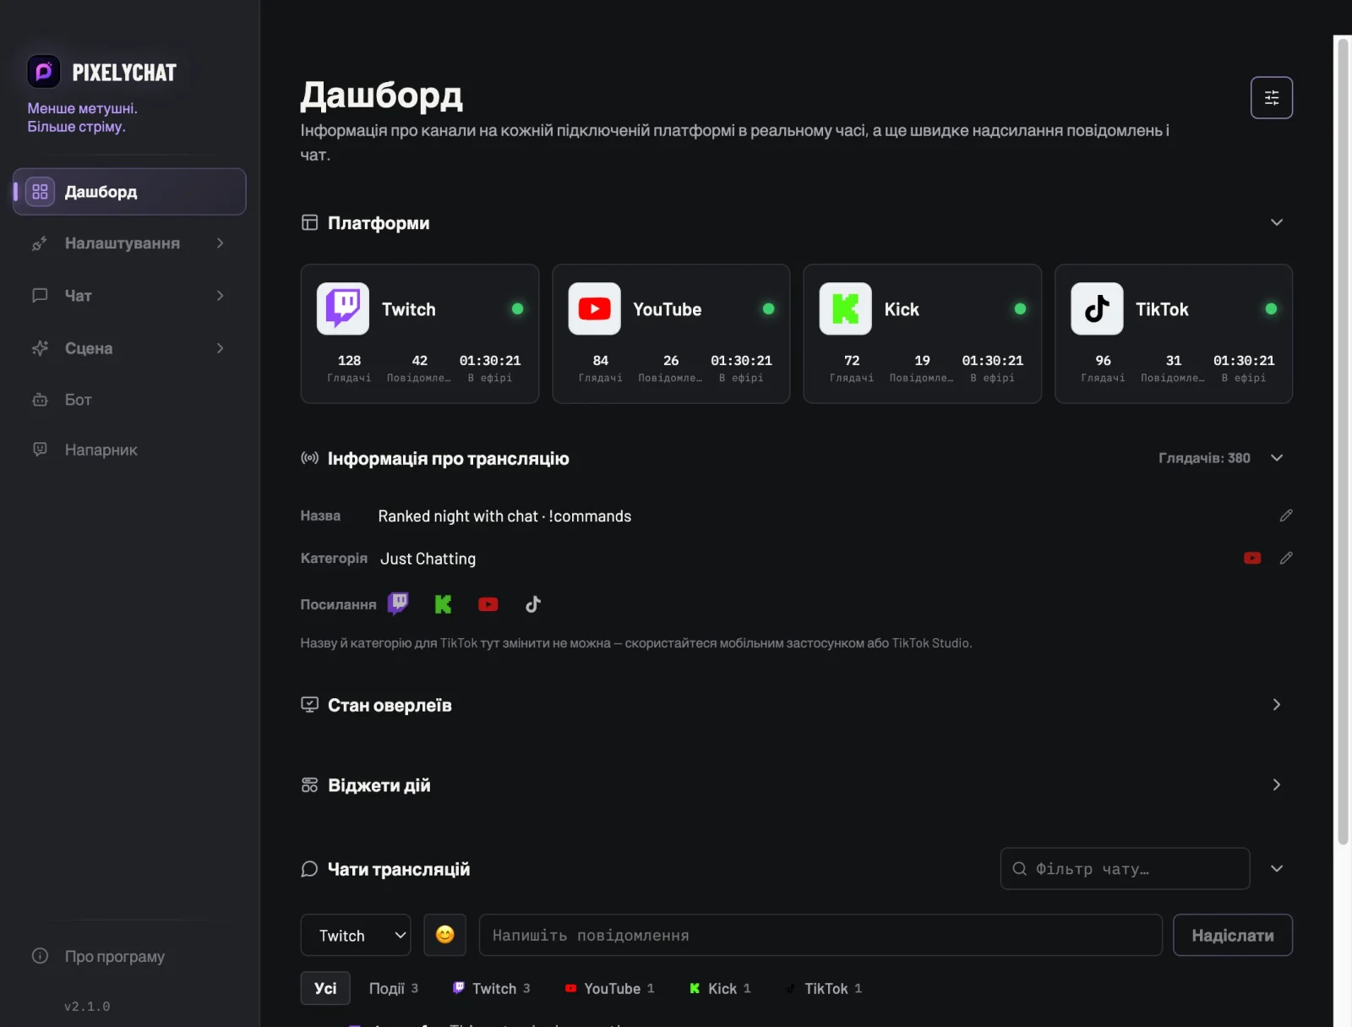This screenshot has height=1027, width=1352.
Task: Click the Глядачів: 380 counter
Action: [1204, 458]
